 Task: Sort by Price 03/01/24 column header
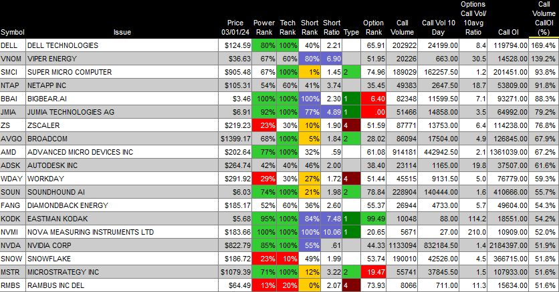pyautogui.click(x=235, y=28)
